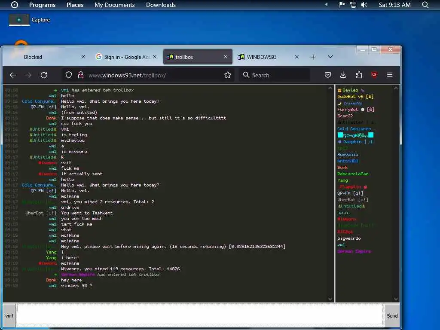The width and height of the screenshot is (440, 330).
Task: List all tabs with the chevron
Action: 330,57
